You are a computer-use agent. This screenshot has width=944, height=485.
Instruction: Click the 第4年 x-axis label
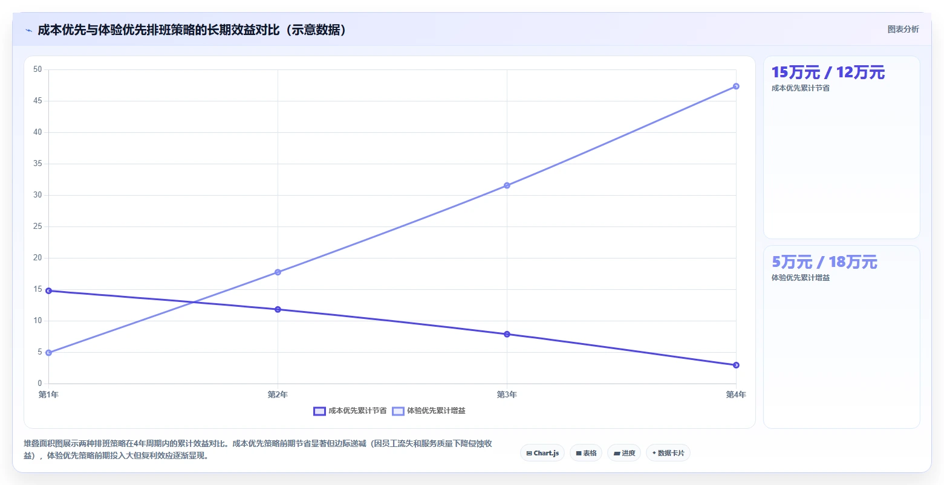click(x=736, y=394)
